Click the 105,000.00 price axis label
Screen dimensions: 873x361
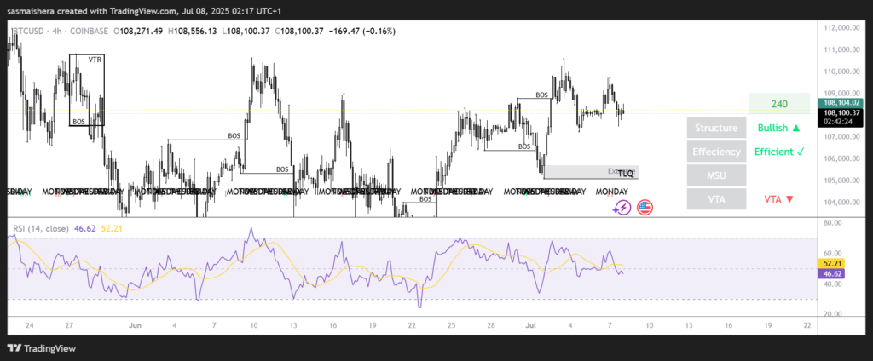point(843,180)
